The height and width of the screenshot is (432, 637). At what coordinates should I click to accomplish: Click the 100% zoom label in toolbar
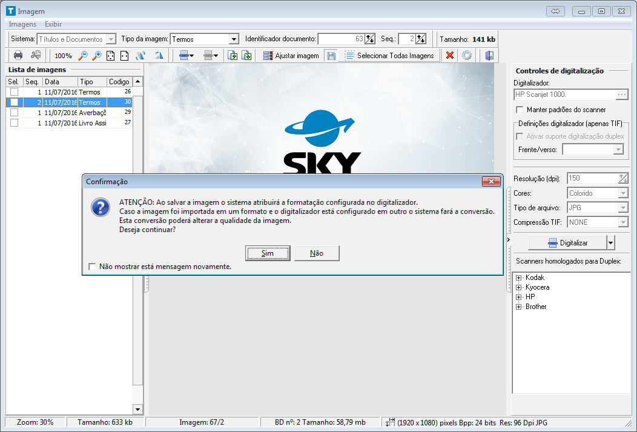[x=63, y=56]
